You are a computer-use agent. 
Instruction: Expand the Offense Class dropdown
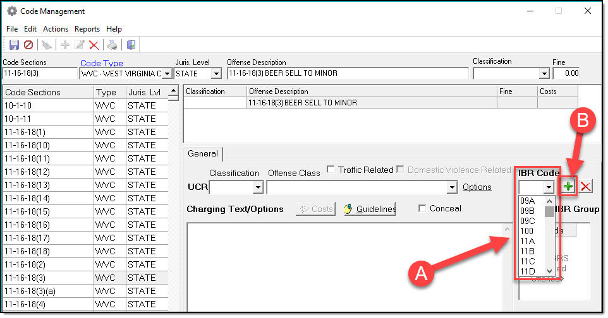point(451,187)
